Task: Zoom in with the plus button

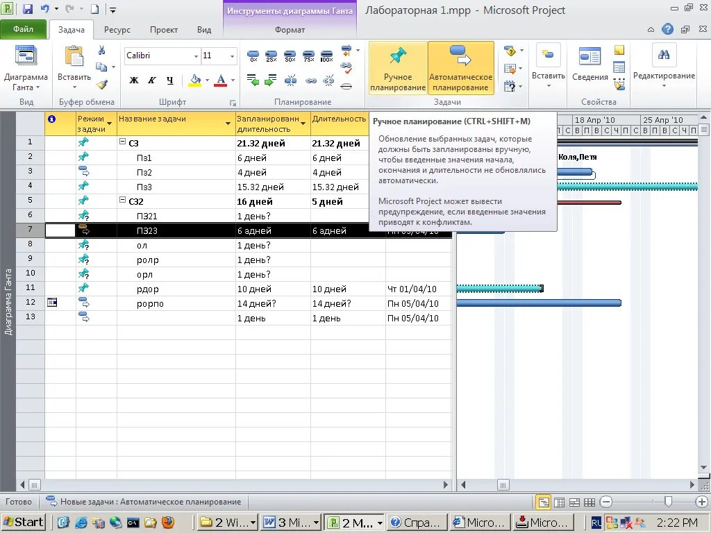Action: (x=701, y=502)
